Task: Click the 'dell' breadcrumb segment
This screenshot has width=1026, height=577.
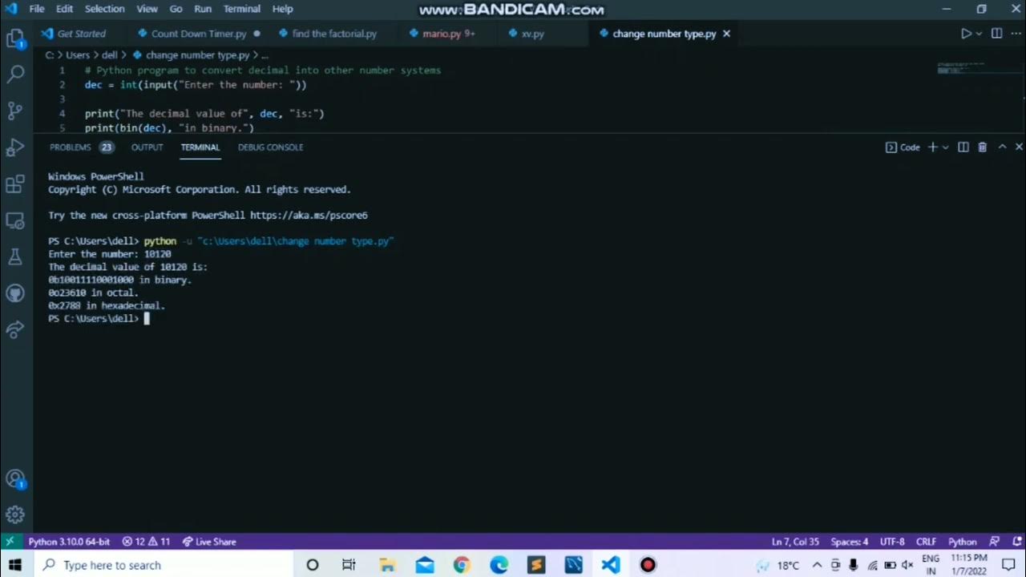Action: [x=109, y=55]
